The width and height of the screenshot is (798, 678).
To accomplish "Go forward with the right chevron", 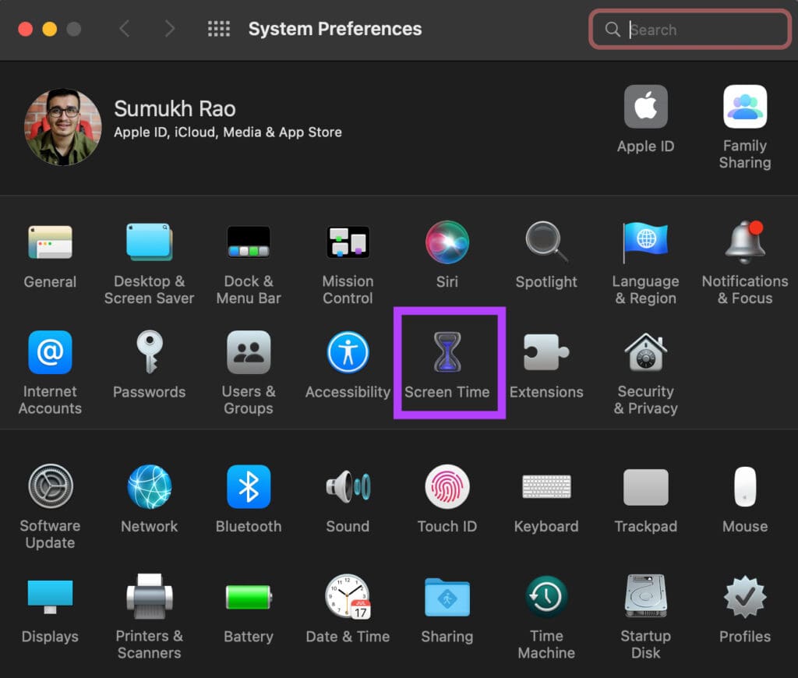I will coord(170,29).
